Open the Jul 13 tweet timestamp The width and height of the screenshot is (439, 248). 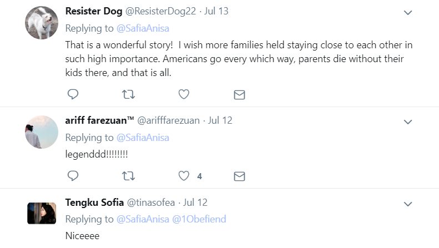click(x=216, y=11)
